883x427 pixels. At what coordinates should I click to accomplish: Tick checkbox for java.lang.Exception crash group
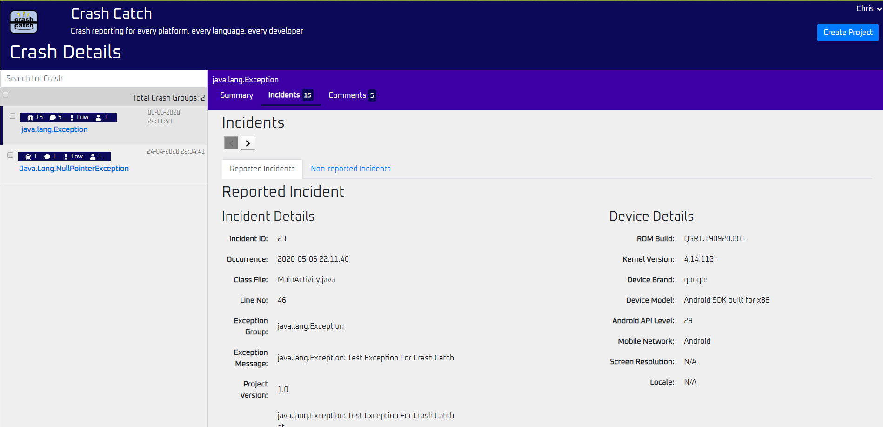pyautogui.click(x=13, y=116)
